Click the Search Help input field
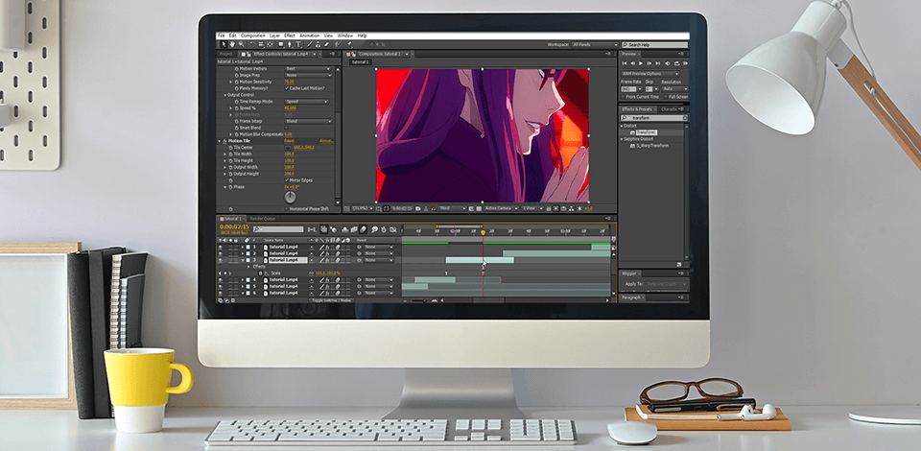This screenshot has height=451, width=921. (x=655, y=45)
